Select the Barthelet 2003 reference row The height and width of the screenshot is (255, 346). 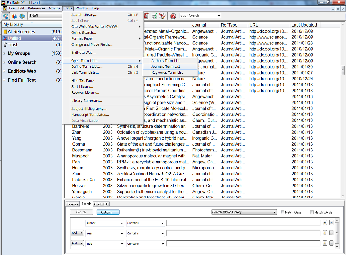coord(203,126)
